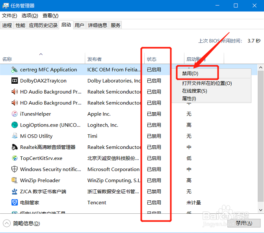The height and width of the screenshot is (233, 264).
Task: Click the Windows Security shield icon
Action: click(14, 169)
